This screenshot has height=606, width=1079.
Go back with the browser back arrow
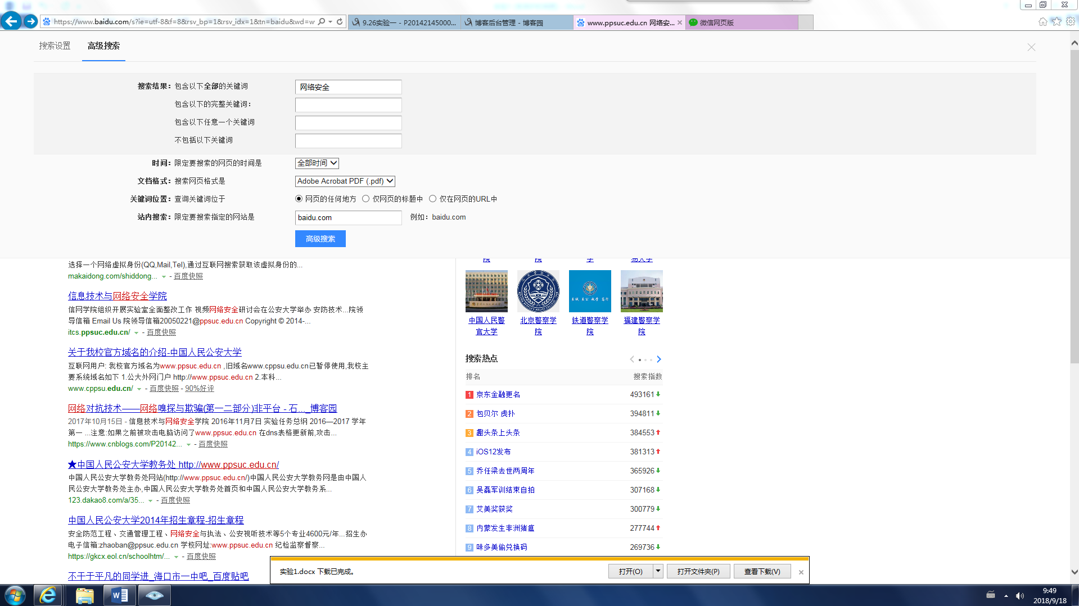click(x=11, y=21)
